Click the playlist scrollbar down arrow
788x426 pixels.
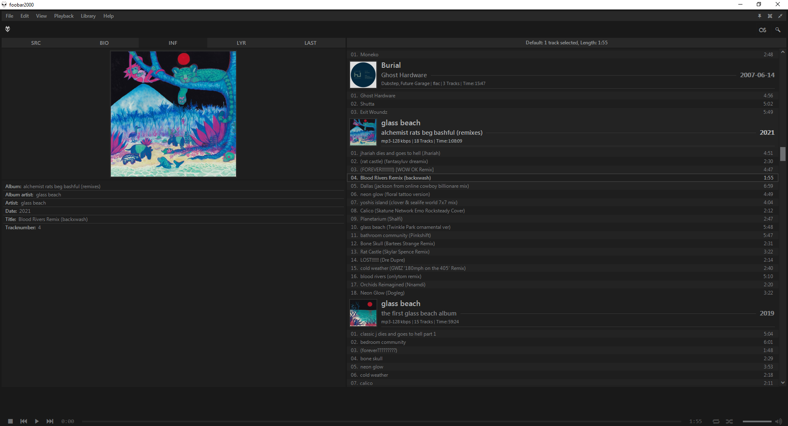(x=783, y=382)
